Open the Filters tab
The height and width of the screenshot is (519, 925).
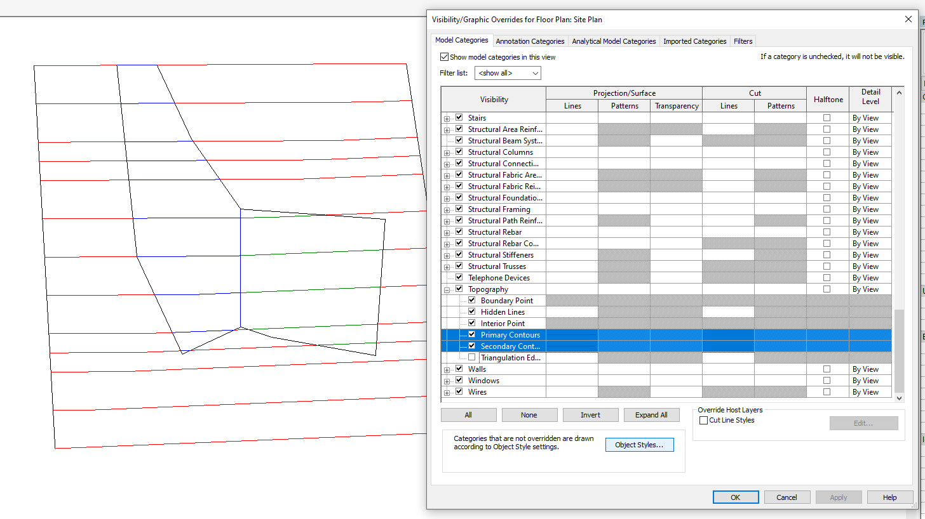(743, 41)
